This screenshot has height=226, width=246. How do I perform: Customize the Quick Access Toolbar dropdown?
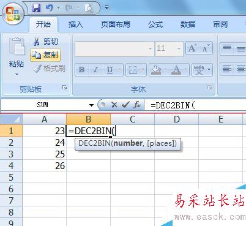106,8
